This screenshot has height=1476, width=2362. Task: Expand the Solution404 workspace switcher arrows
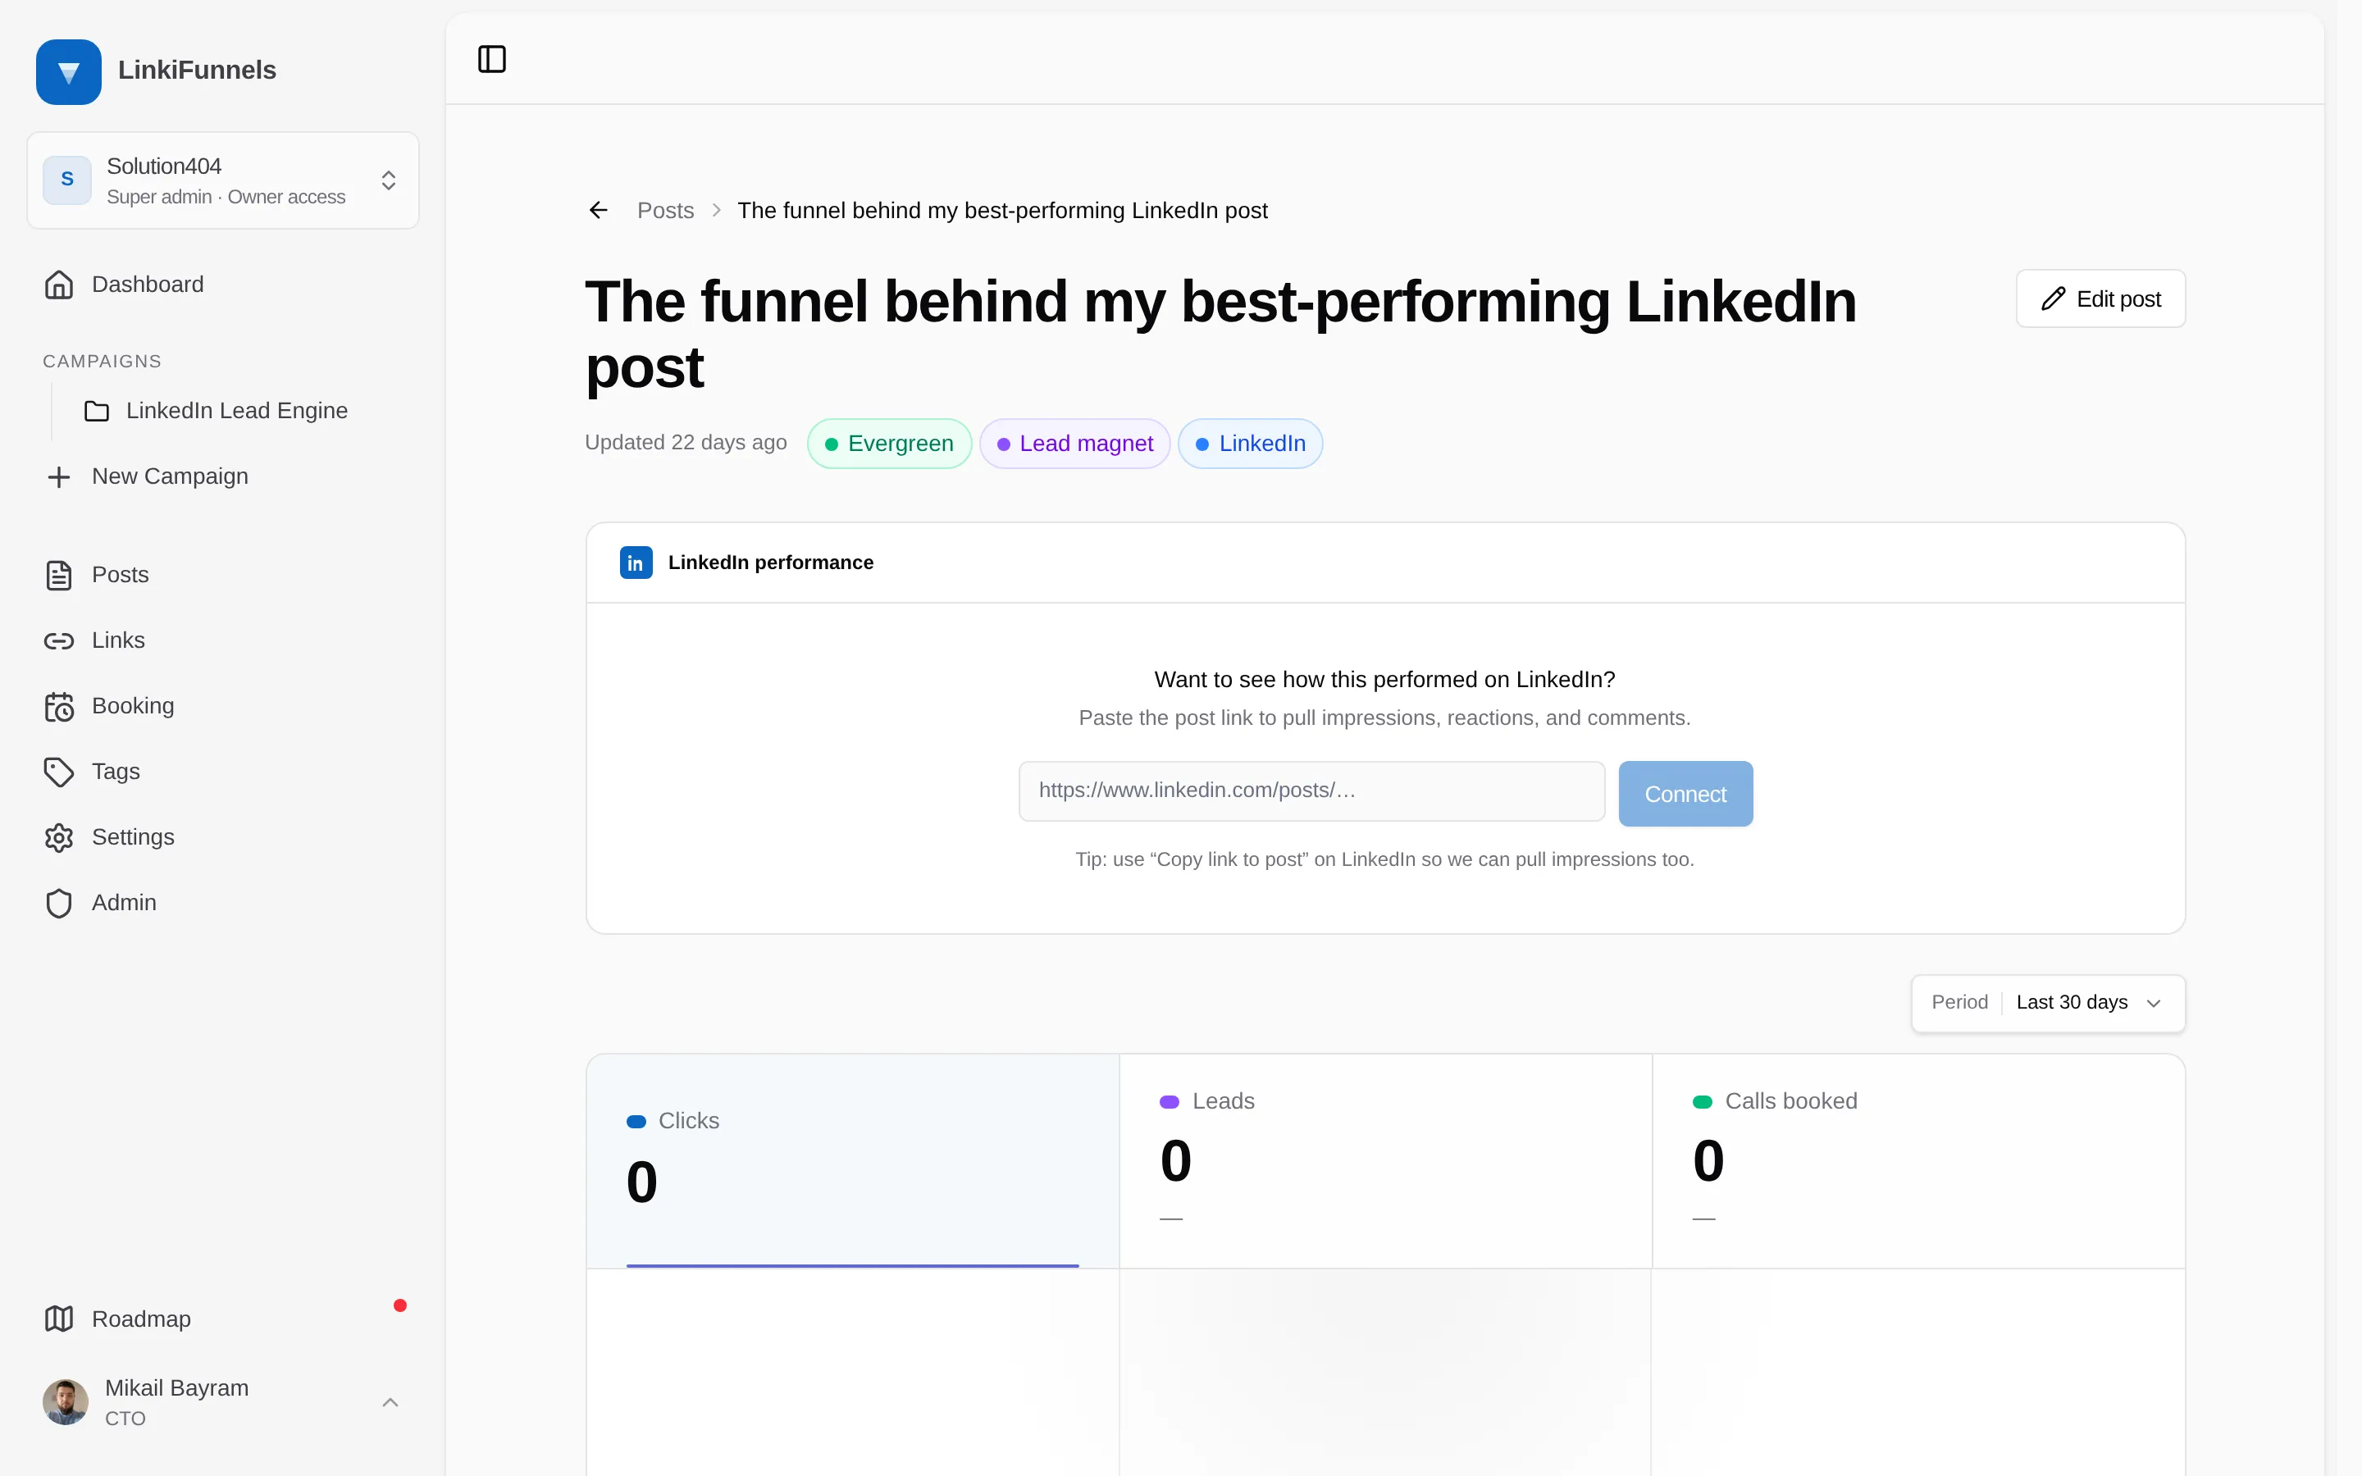click(x=389, y=180)
